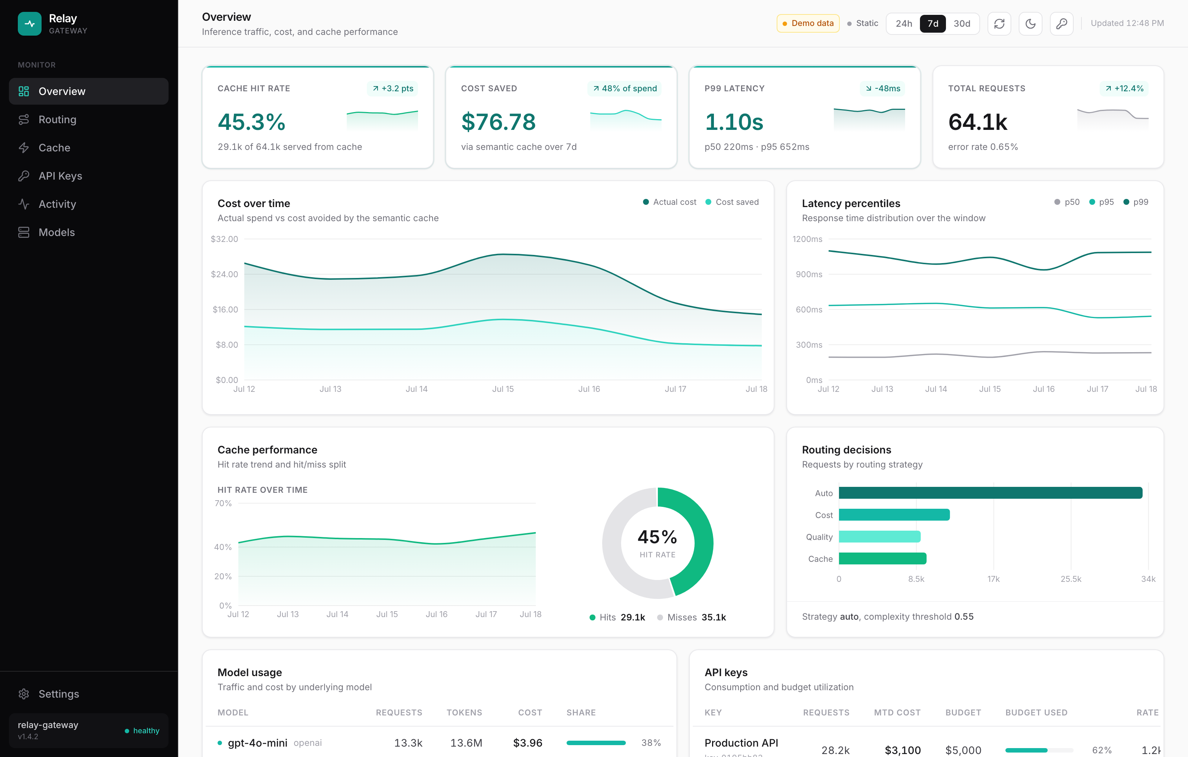Open the Routing sidebar item
The width and height of the screenshot is (1188, 757).
click(89, 119)
